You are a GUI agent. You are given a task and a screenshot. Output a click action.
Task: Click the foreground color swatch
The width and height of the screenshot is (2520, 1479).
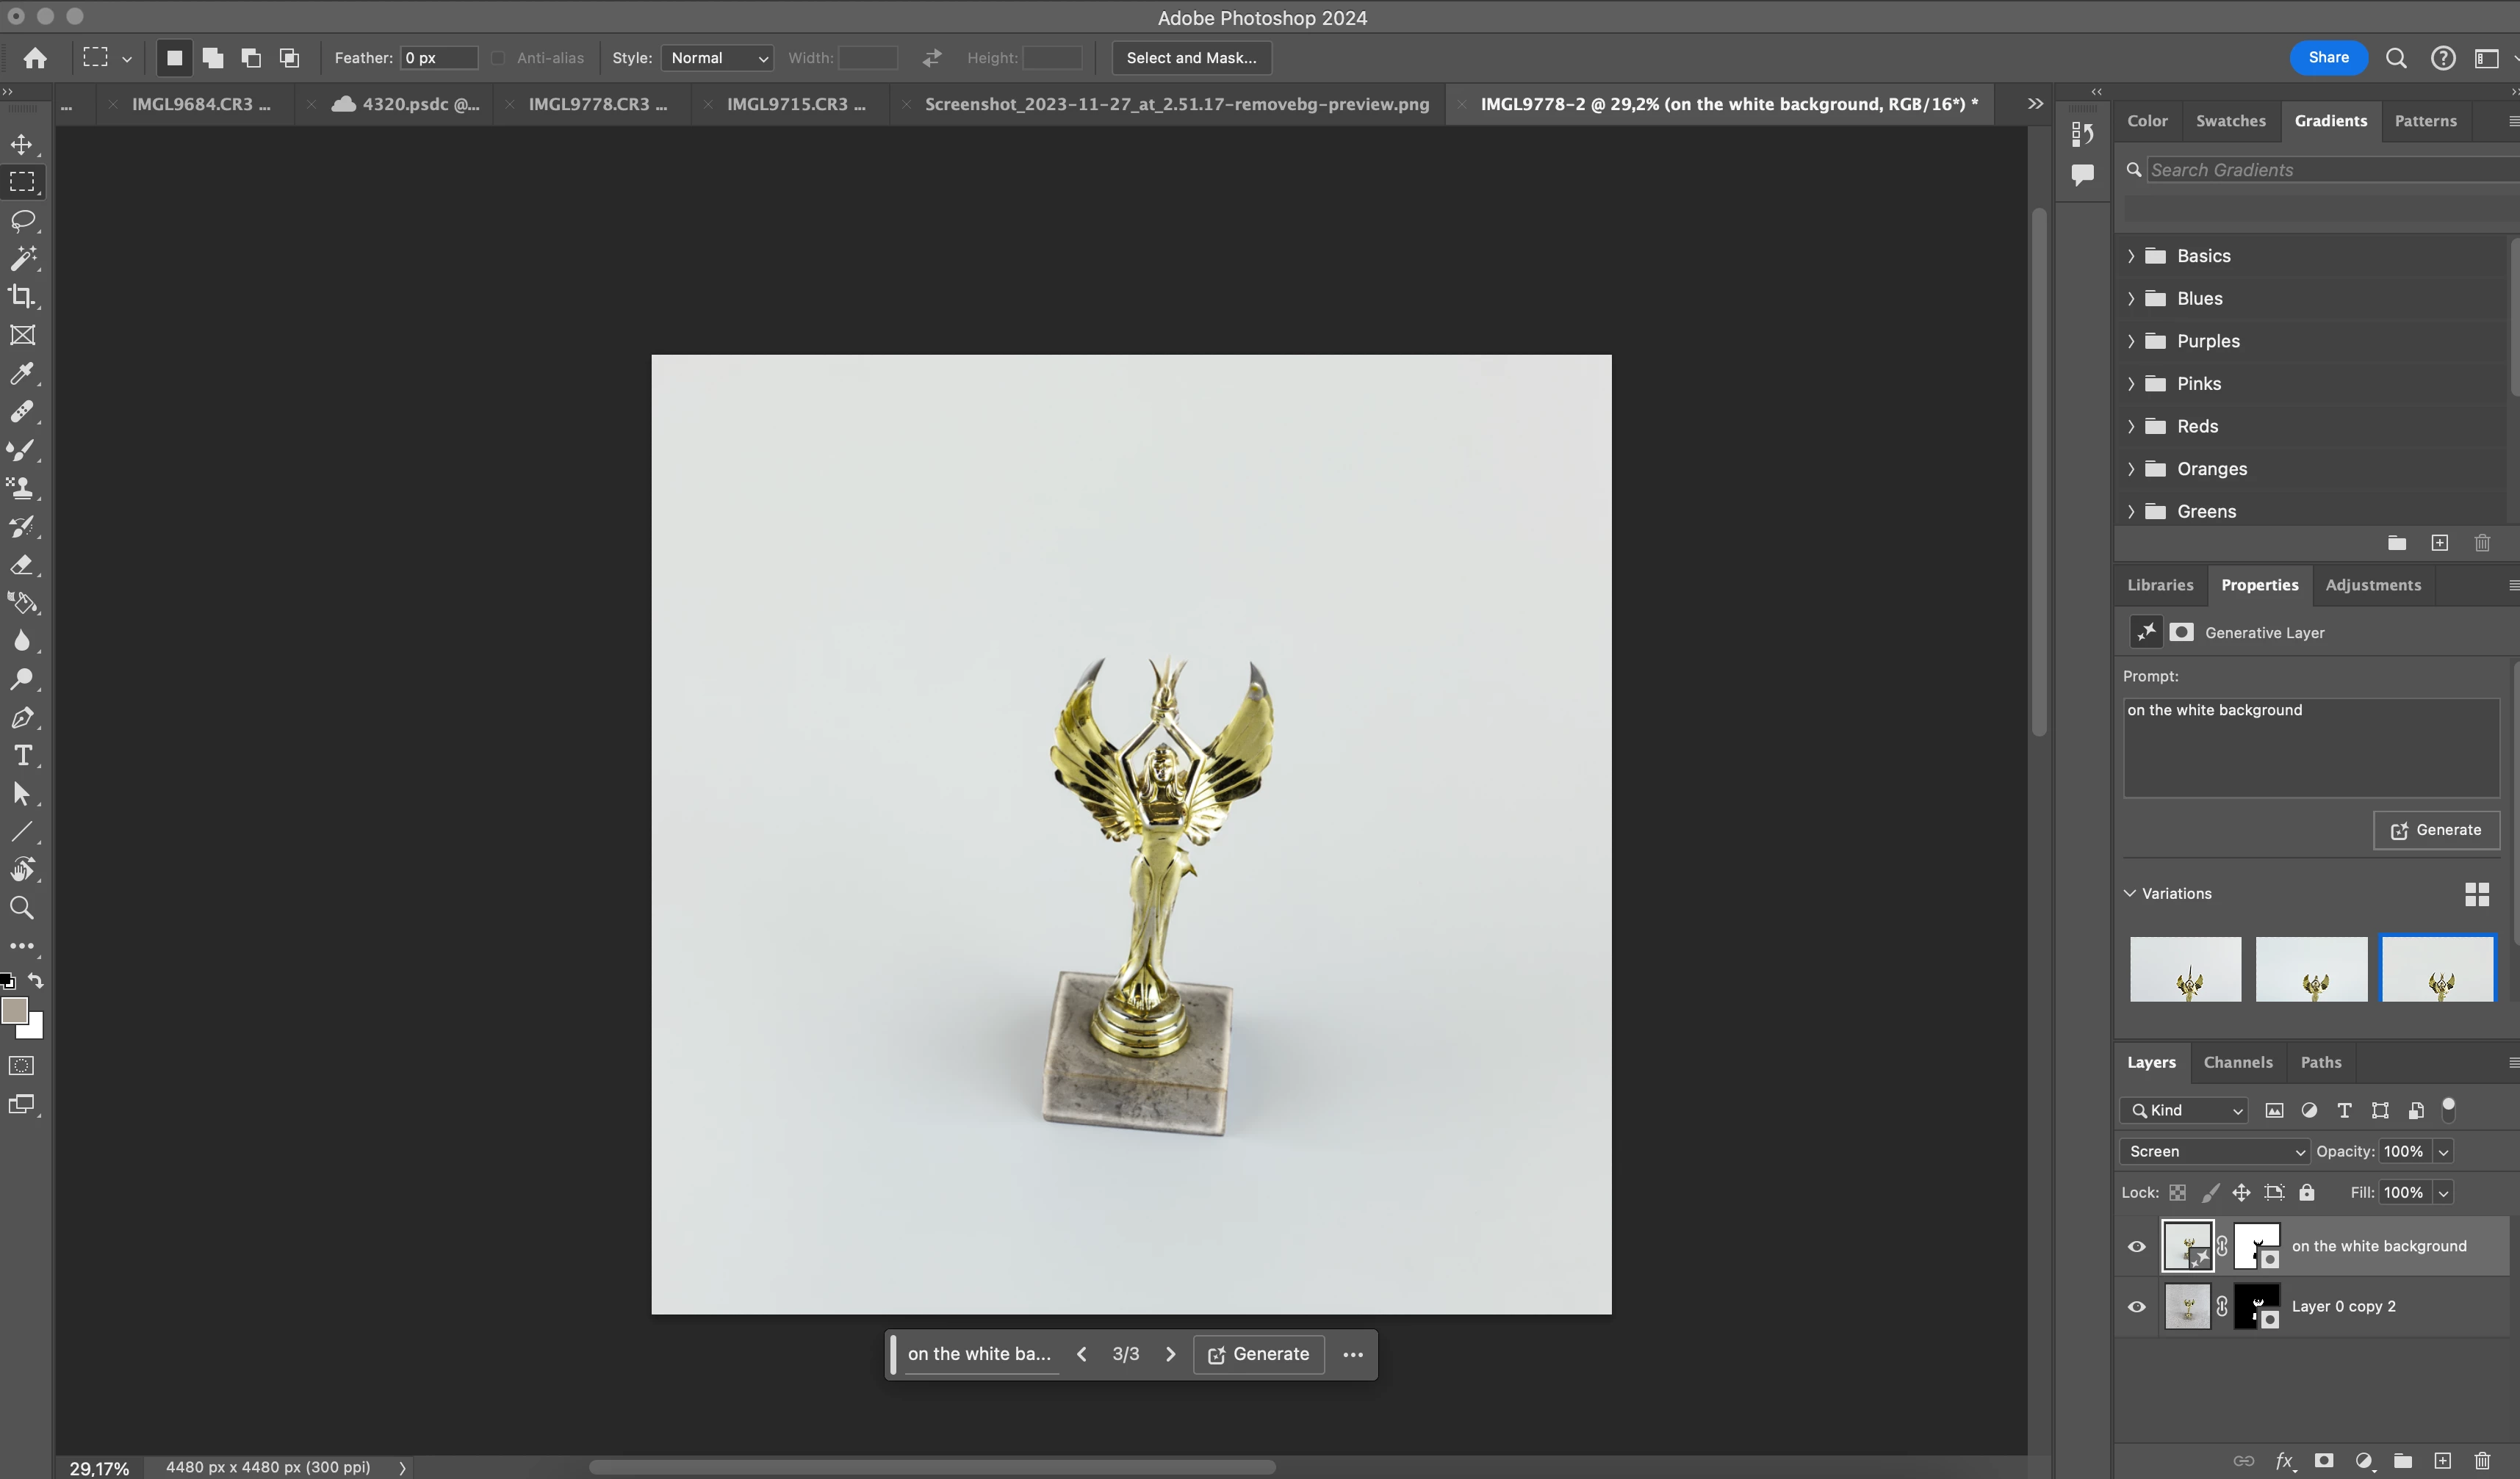pos(14,1010)
